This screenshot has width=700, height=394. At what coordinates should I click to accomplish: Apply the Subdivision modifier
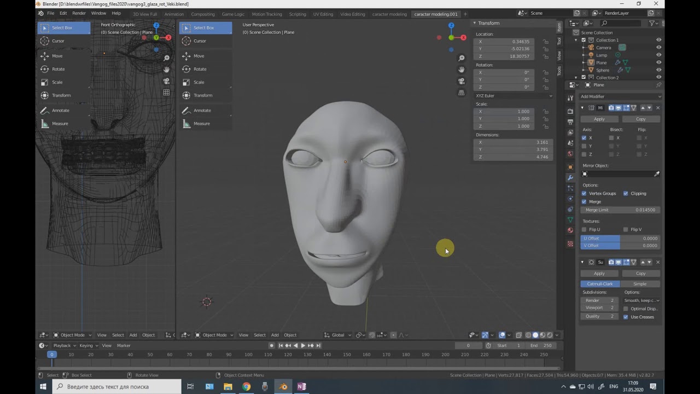tap(599, 273)
